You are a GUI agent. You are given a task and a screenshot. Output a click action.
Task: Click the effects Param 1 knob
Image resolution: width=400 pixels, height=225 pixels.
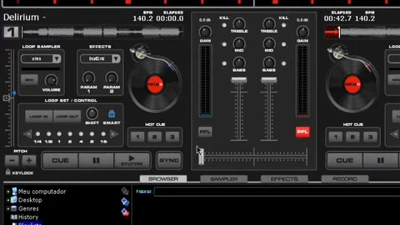89,77
